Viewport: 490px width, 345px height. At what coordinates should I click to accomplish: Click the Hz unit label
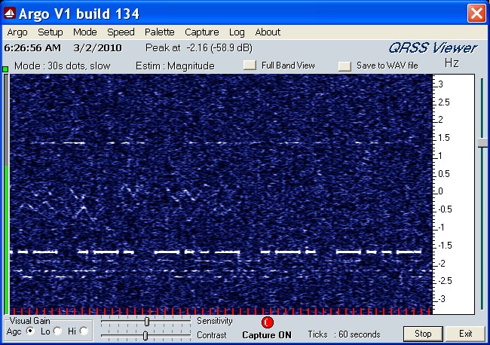452,63
